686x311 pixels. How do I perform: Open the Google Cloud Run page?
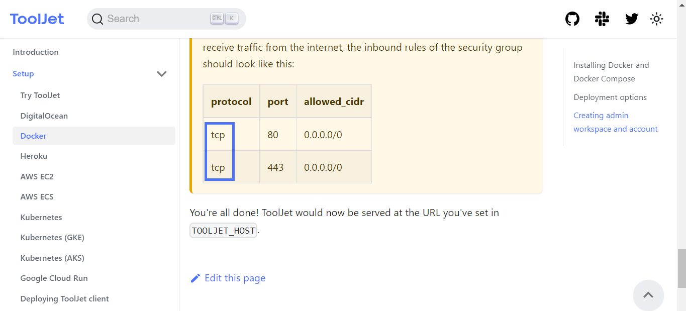[x=54, y=278]
